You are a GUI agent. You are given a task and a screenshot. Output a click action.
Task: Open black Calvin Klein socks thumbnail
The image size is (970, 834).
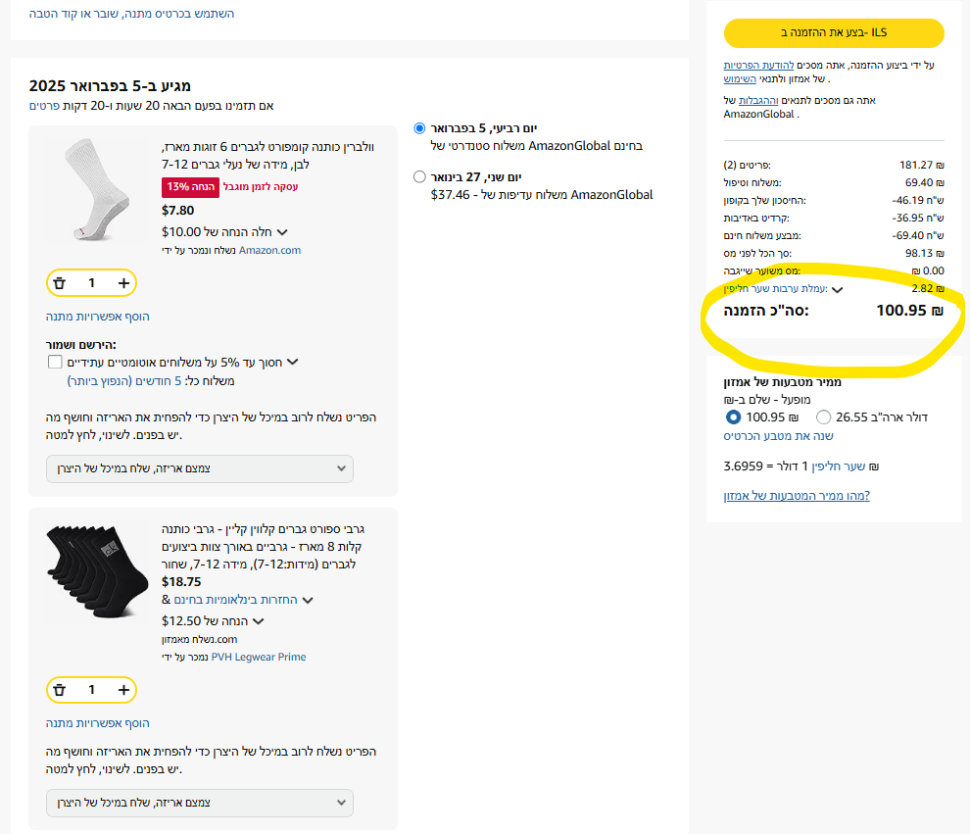pyautogui.click(x=92, y=569)
